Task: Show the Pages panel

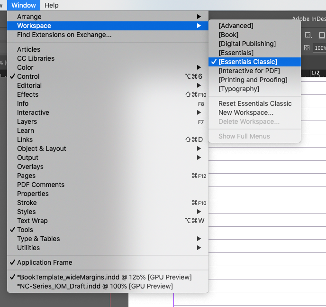Action: coord(108,176)
